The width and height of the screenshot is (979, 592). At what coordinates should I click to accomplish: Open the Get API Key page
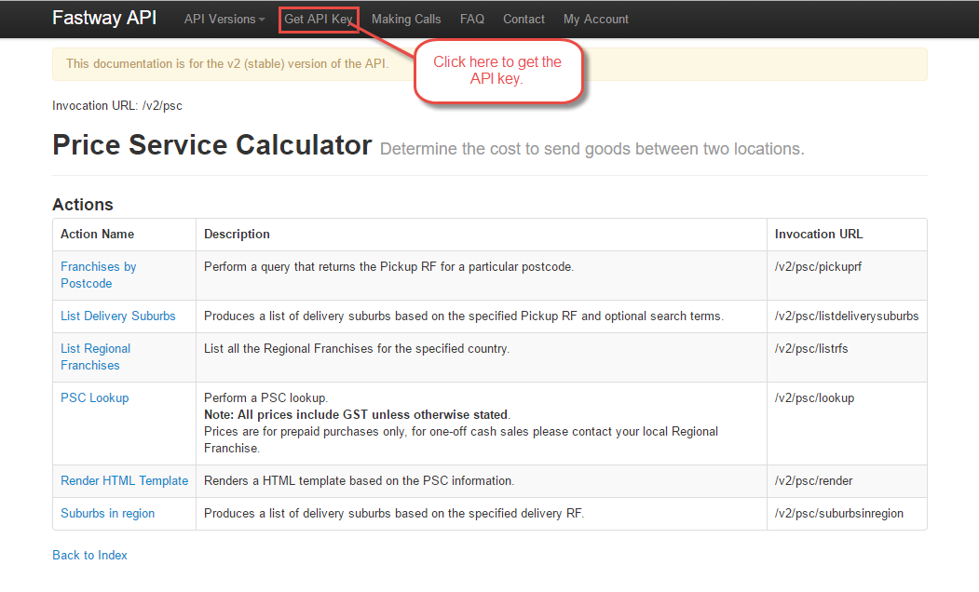319,20
